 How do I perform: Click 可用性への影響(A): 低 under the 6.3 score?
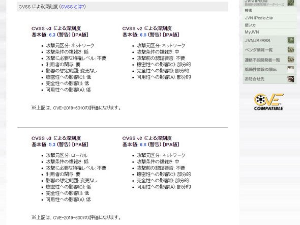tap(68, 90)
